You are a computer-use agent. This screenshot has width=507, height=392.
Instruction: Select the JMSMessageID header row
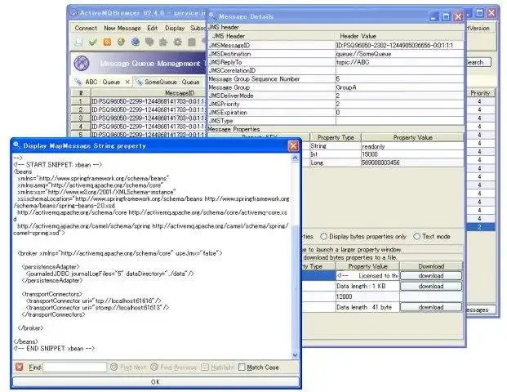[x=336, y=45]
